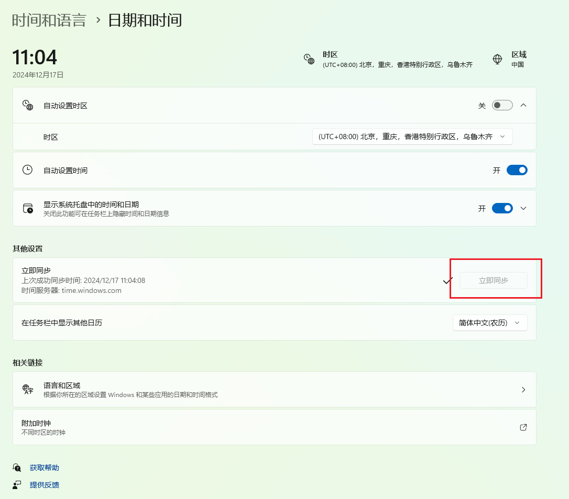This screenshot has height=499, width=569.
Task: Click the system tray calendar-clock icon
Action: (28, 208)
